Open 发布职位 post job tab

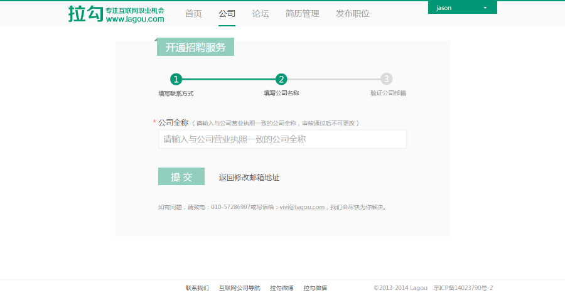point(353,14)
